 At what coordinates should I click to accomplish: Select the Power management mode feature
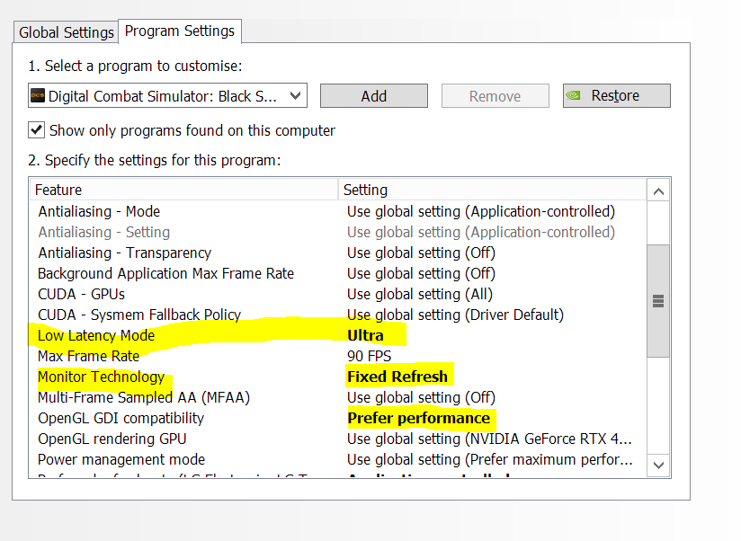pos(121,459)
